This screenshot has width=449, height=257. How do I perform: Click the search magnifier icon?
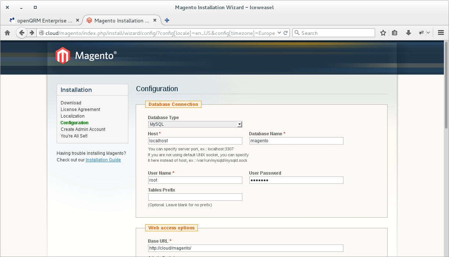tap(297, 33)
